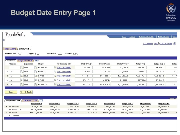The image size is (180, 135).
Task: Click Budget Year 2 field in row 2
Action: click(102, 72)
